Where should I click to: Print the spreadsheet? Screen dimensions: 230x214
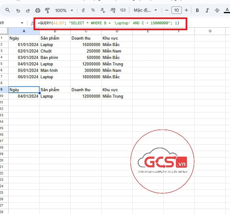click(37, 11)
